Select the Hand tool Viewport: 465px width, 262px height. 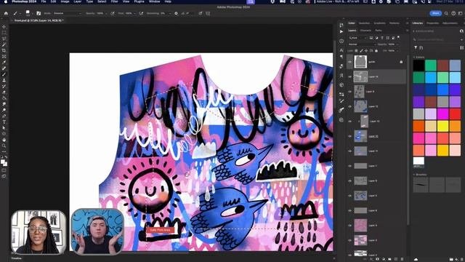pos(4,140)
